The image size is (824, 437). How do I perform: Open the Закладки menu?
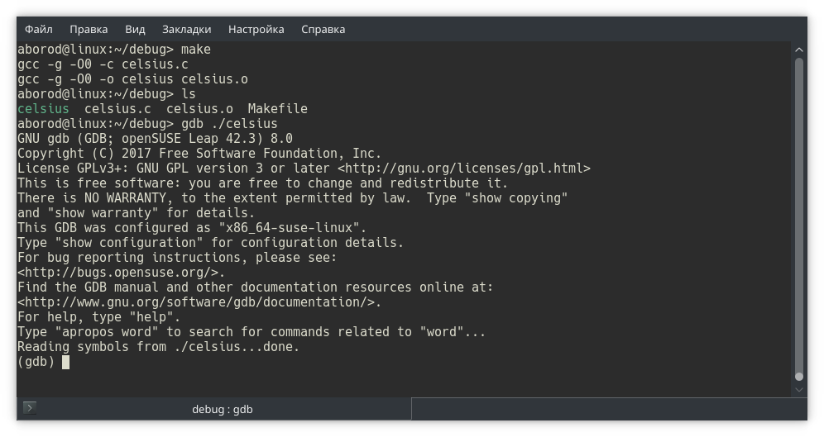click(186, 29)
